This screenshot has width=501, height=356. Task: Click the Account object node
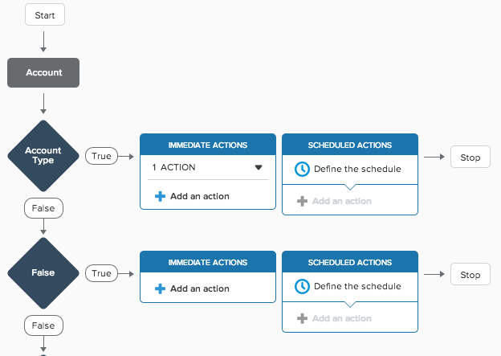coord(43,72)
